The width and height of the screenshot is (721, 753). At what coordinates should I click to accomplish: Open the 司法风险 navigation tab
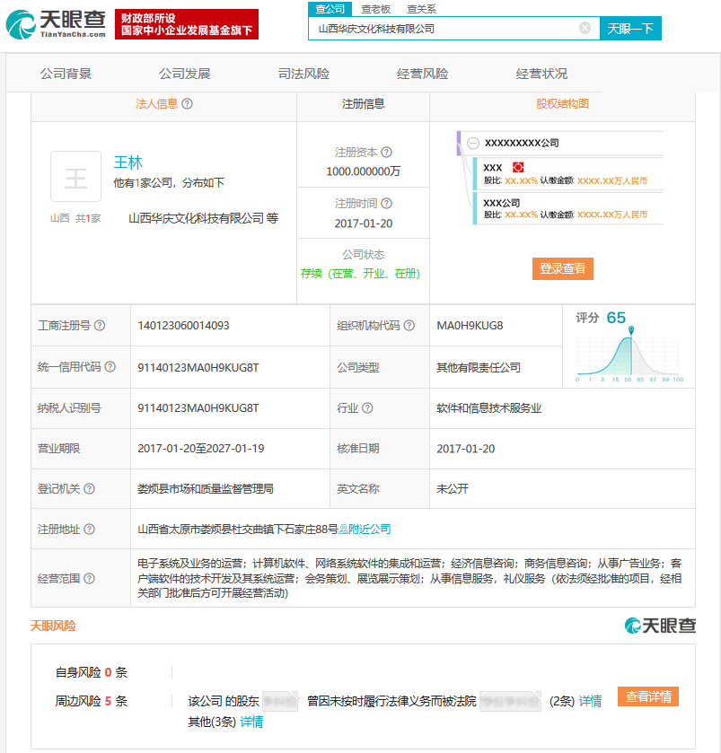[x=303, y=74]
